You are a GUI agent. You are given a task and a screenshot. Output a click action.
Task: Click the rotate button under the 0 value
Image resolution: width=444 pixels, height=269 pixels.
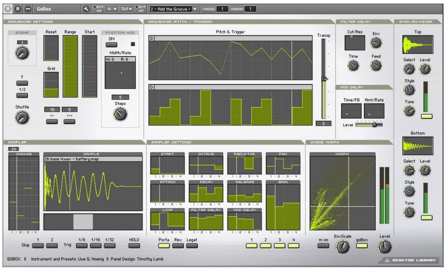(x=69, y=122)
